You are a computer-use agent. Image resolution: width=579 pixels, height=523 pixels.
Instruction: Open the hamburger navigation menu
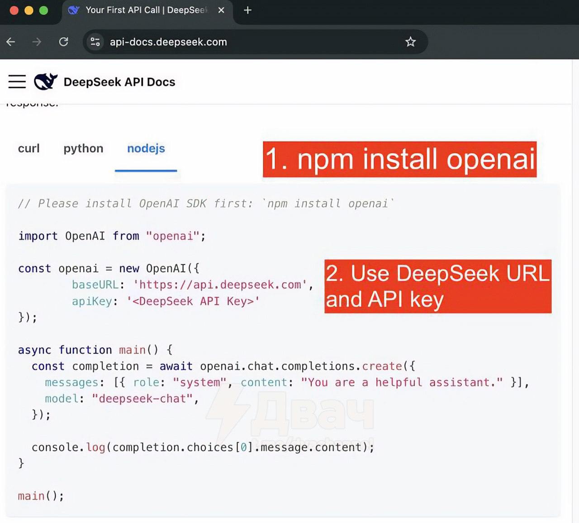click(x=17, y=81)
